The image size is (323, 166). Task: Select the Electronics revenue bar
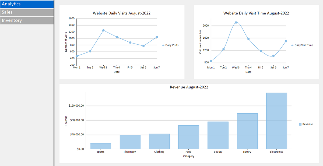[x=277, y=120]
